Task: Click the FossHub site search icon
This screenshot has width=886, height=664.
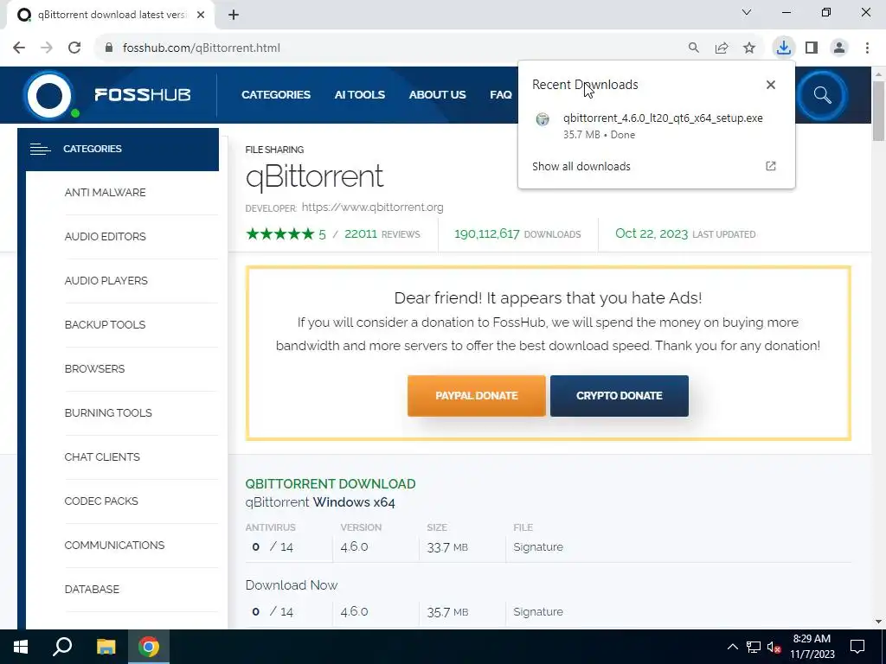Action: tap(822, 95)
